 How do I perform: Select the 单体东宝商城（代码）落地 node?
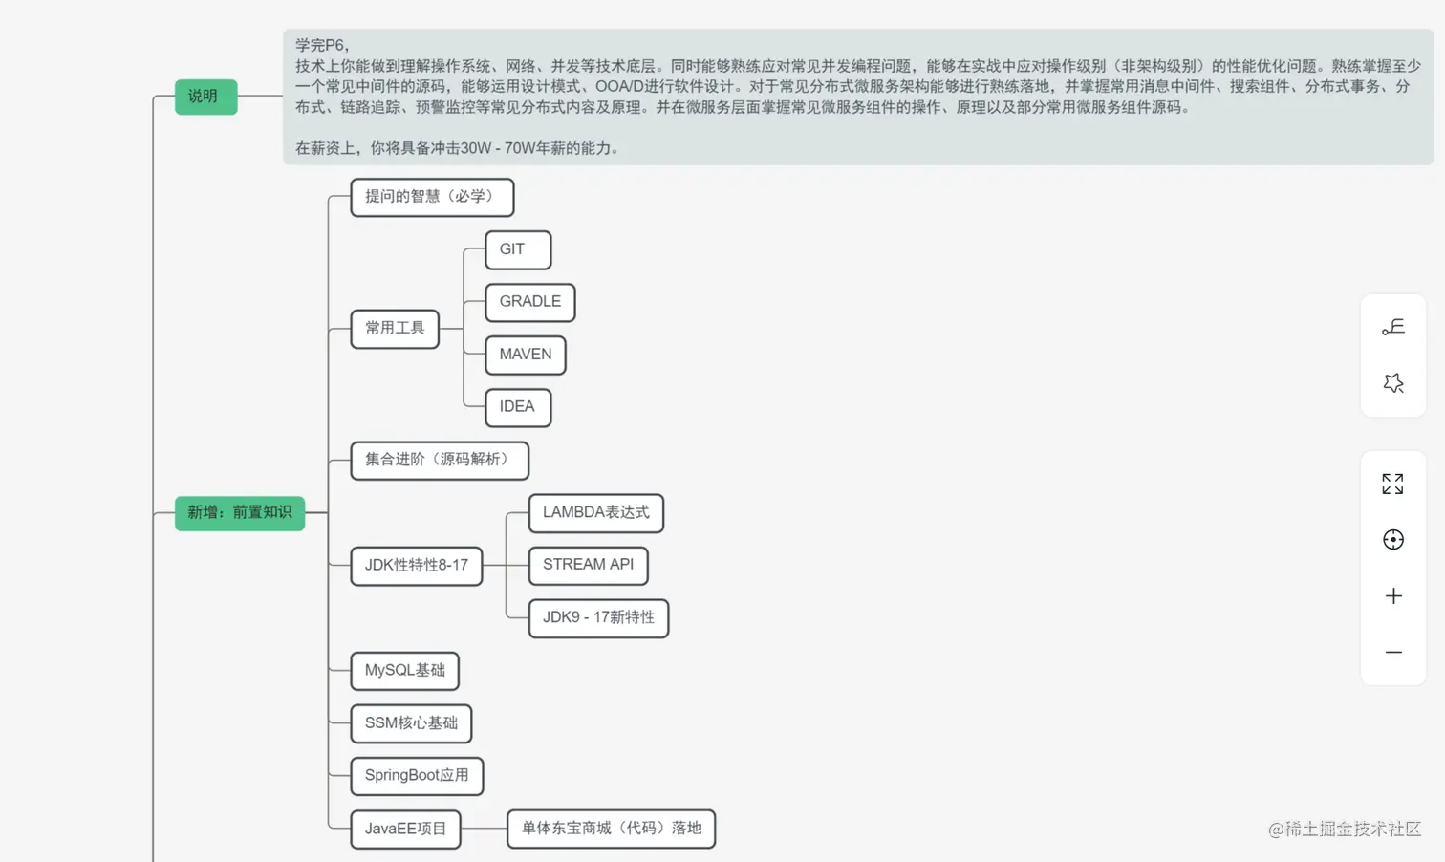click(610, 829)
